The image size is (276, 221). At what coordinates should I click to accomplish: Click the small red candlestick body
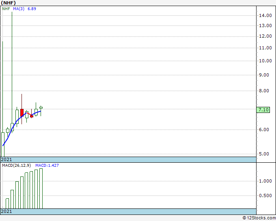tap(32, 116)
